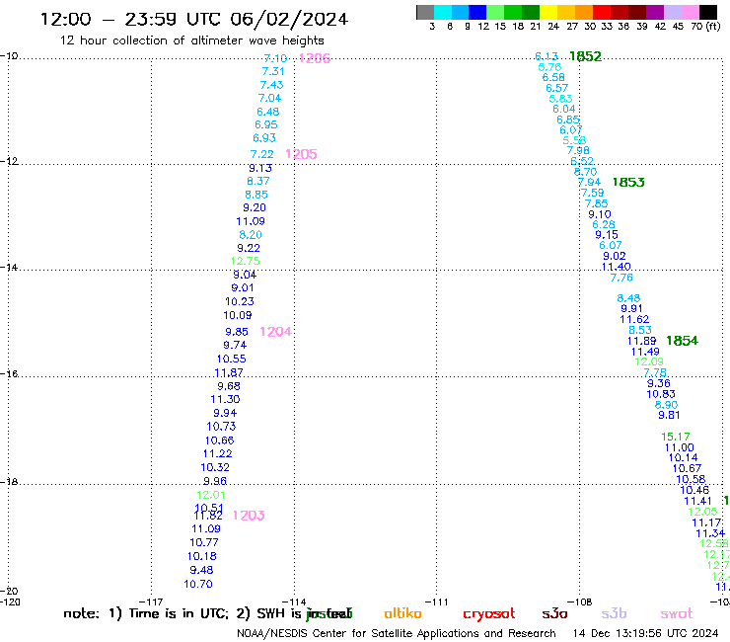Click the yellow swatch in the legend
Image resolution: width=730 pixels, height=642 pixels.
548,12
